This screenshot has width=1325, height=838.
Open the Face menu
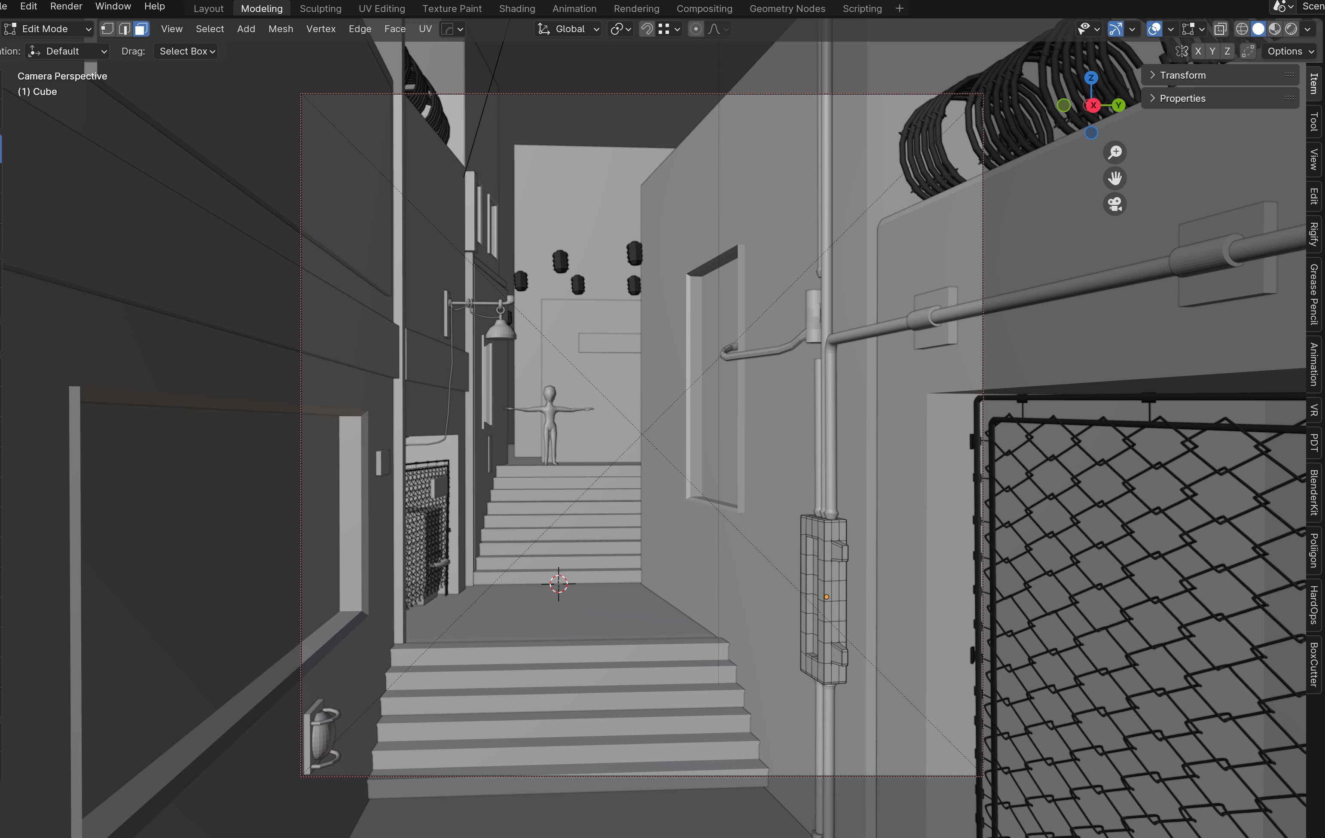coord(394,29)
